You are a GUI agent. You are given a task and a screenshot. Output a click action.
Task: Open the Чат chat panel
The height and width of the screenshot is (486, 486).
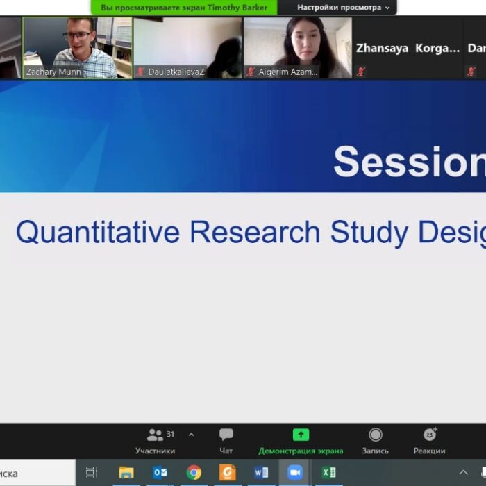click(x=226, y=440)
